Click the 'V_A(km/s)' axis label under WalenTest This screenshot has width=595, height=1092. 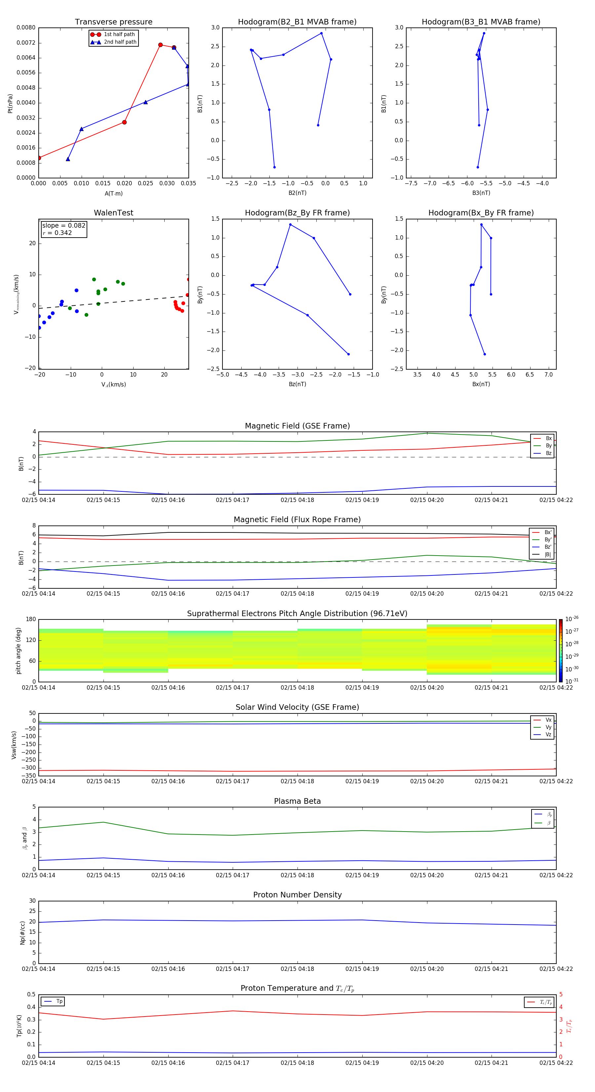113,385
